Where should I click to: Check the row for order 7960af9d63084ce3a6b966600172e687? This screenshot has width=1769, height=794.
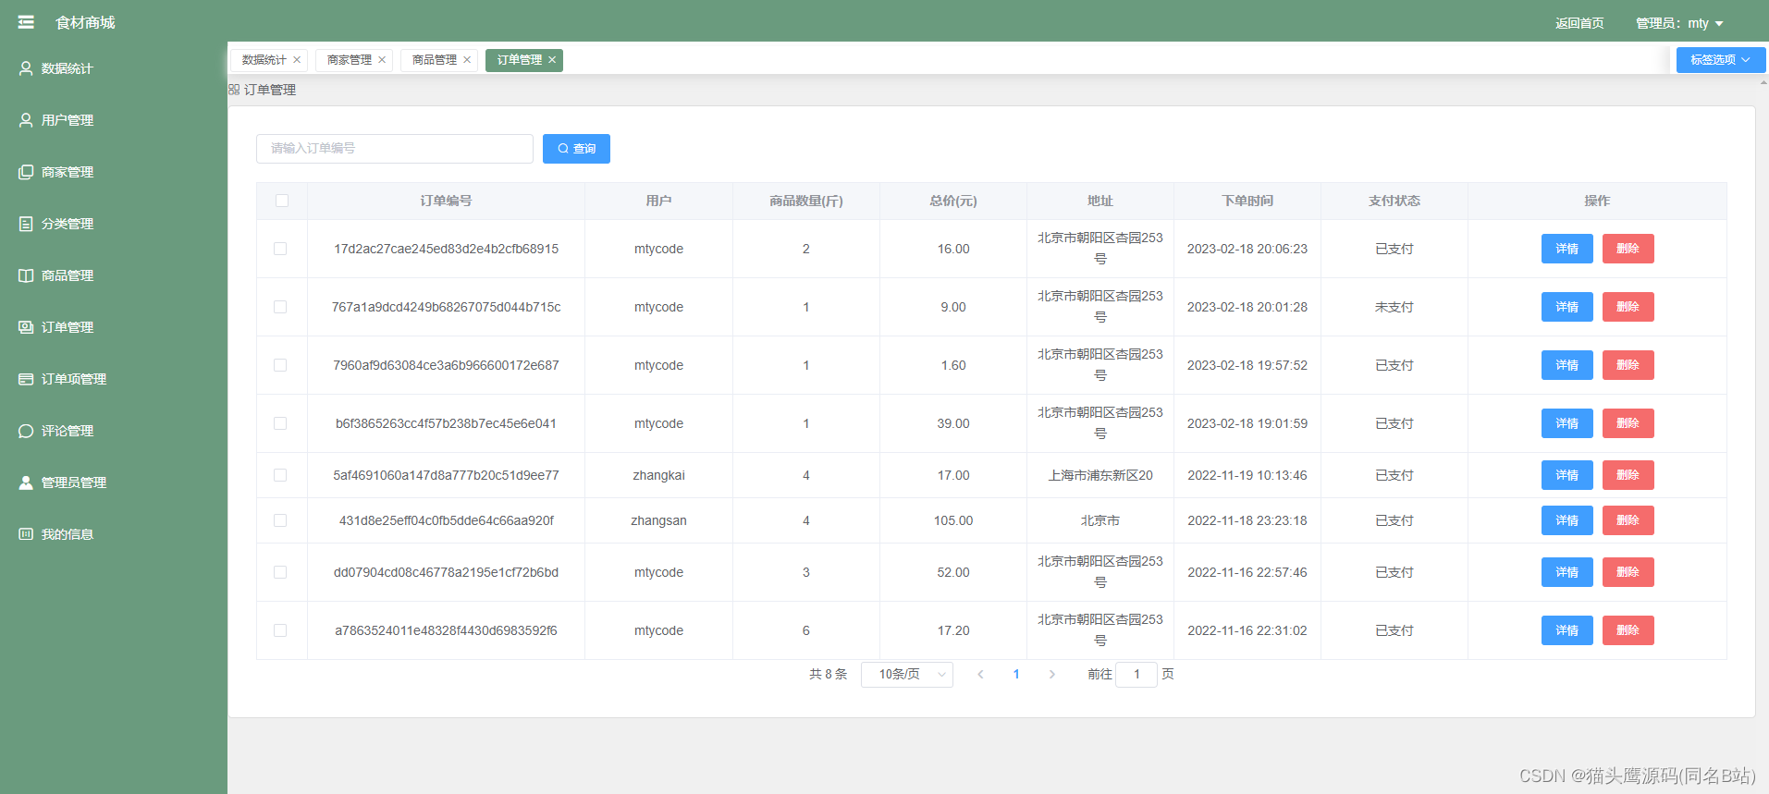pyautogui.click(x=280, y=365)
